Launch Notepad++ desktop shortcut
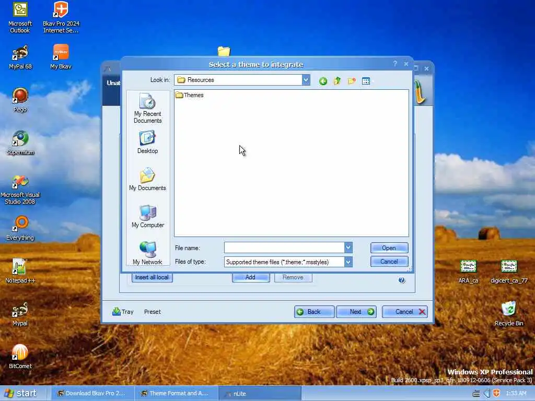Viewport: 535px width, 401px height. [20, 272]
